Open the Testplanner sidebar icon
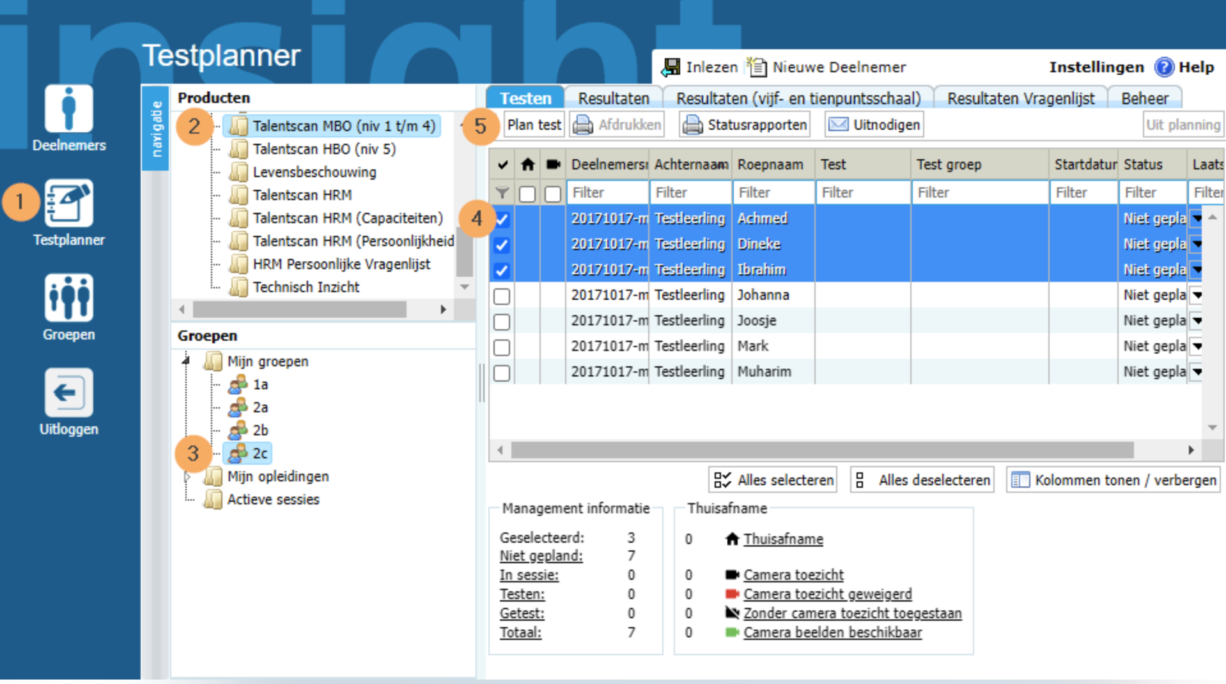This screenshot has height=684, width=1226. click(68, 203)
